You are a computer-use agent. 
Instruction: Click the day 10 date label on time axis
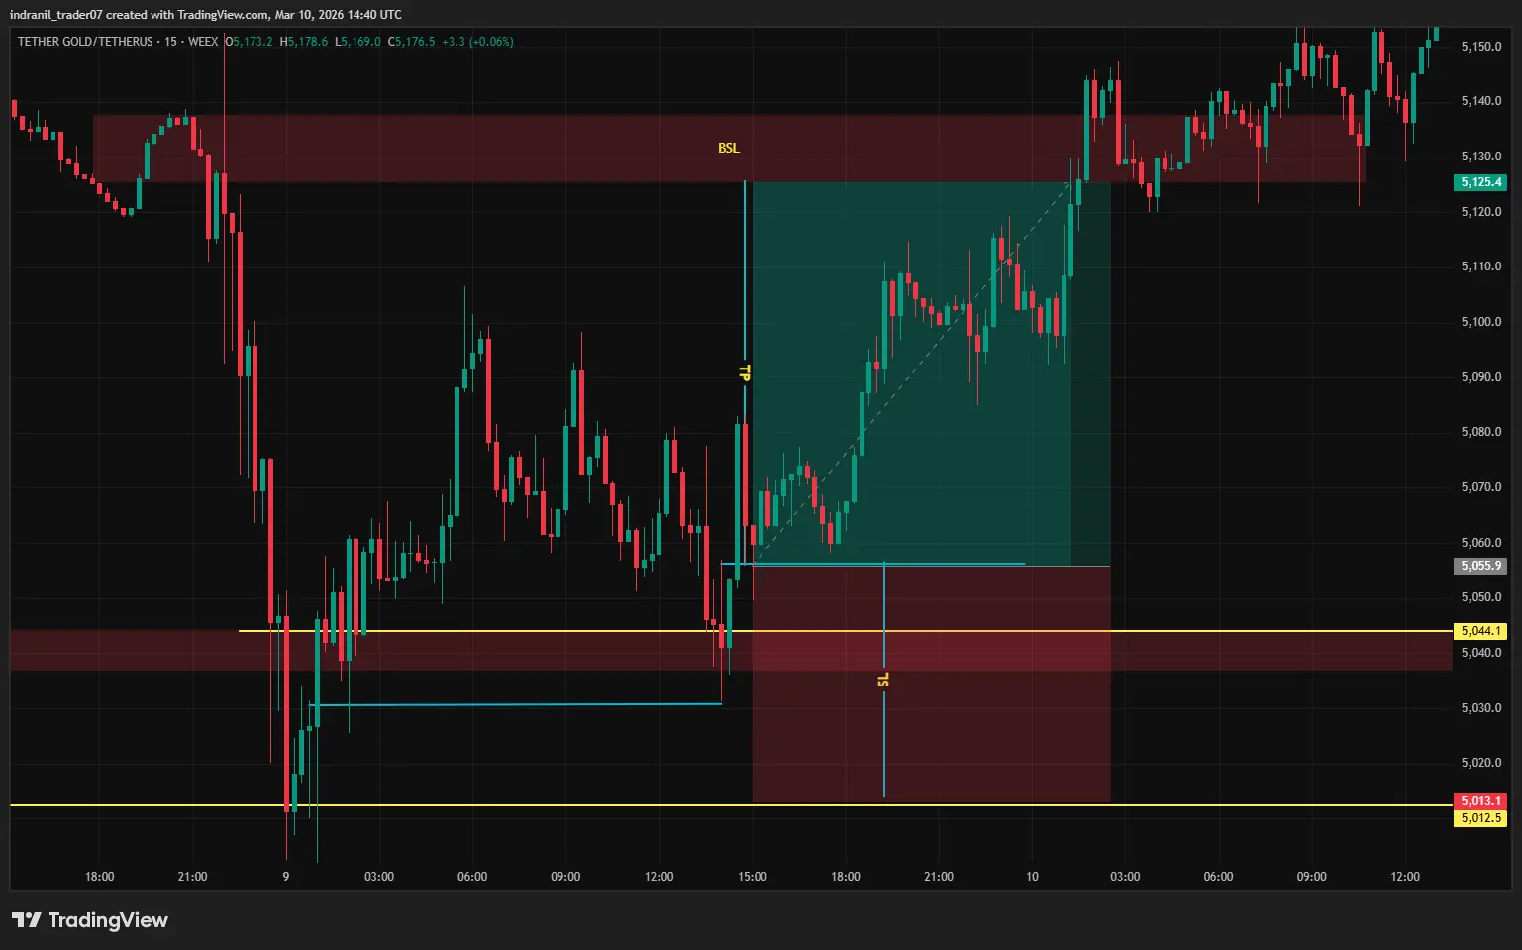click(x=1032, y=877)
